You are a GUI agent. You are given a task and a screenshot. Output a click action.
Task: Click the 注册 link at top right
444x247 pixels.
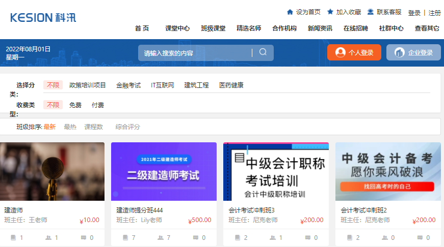click(x=434, y=13)
